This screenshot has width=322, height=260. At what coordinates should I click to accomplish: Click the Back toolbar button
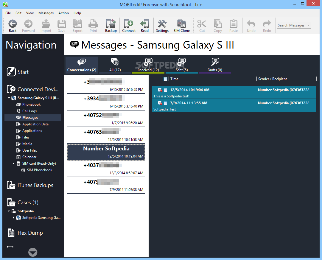tap(13, 26)
